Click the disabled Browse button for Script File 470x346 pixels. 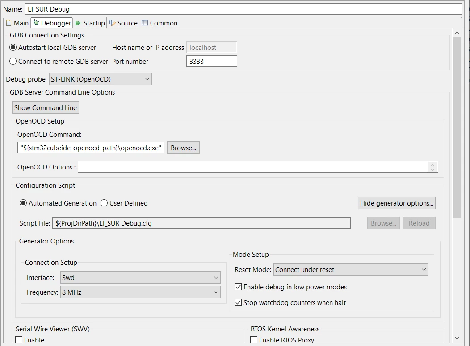[x=383, y=223]
